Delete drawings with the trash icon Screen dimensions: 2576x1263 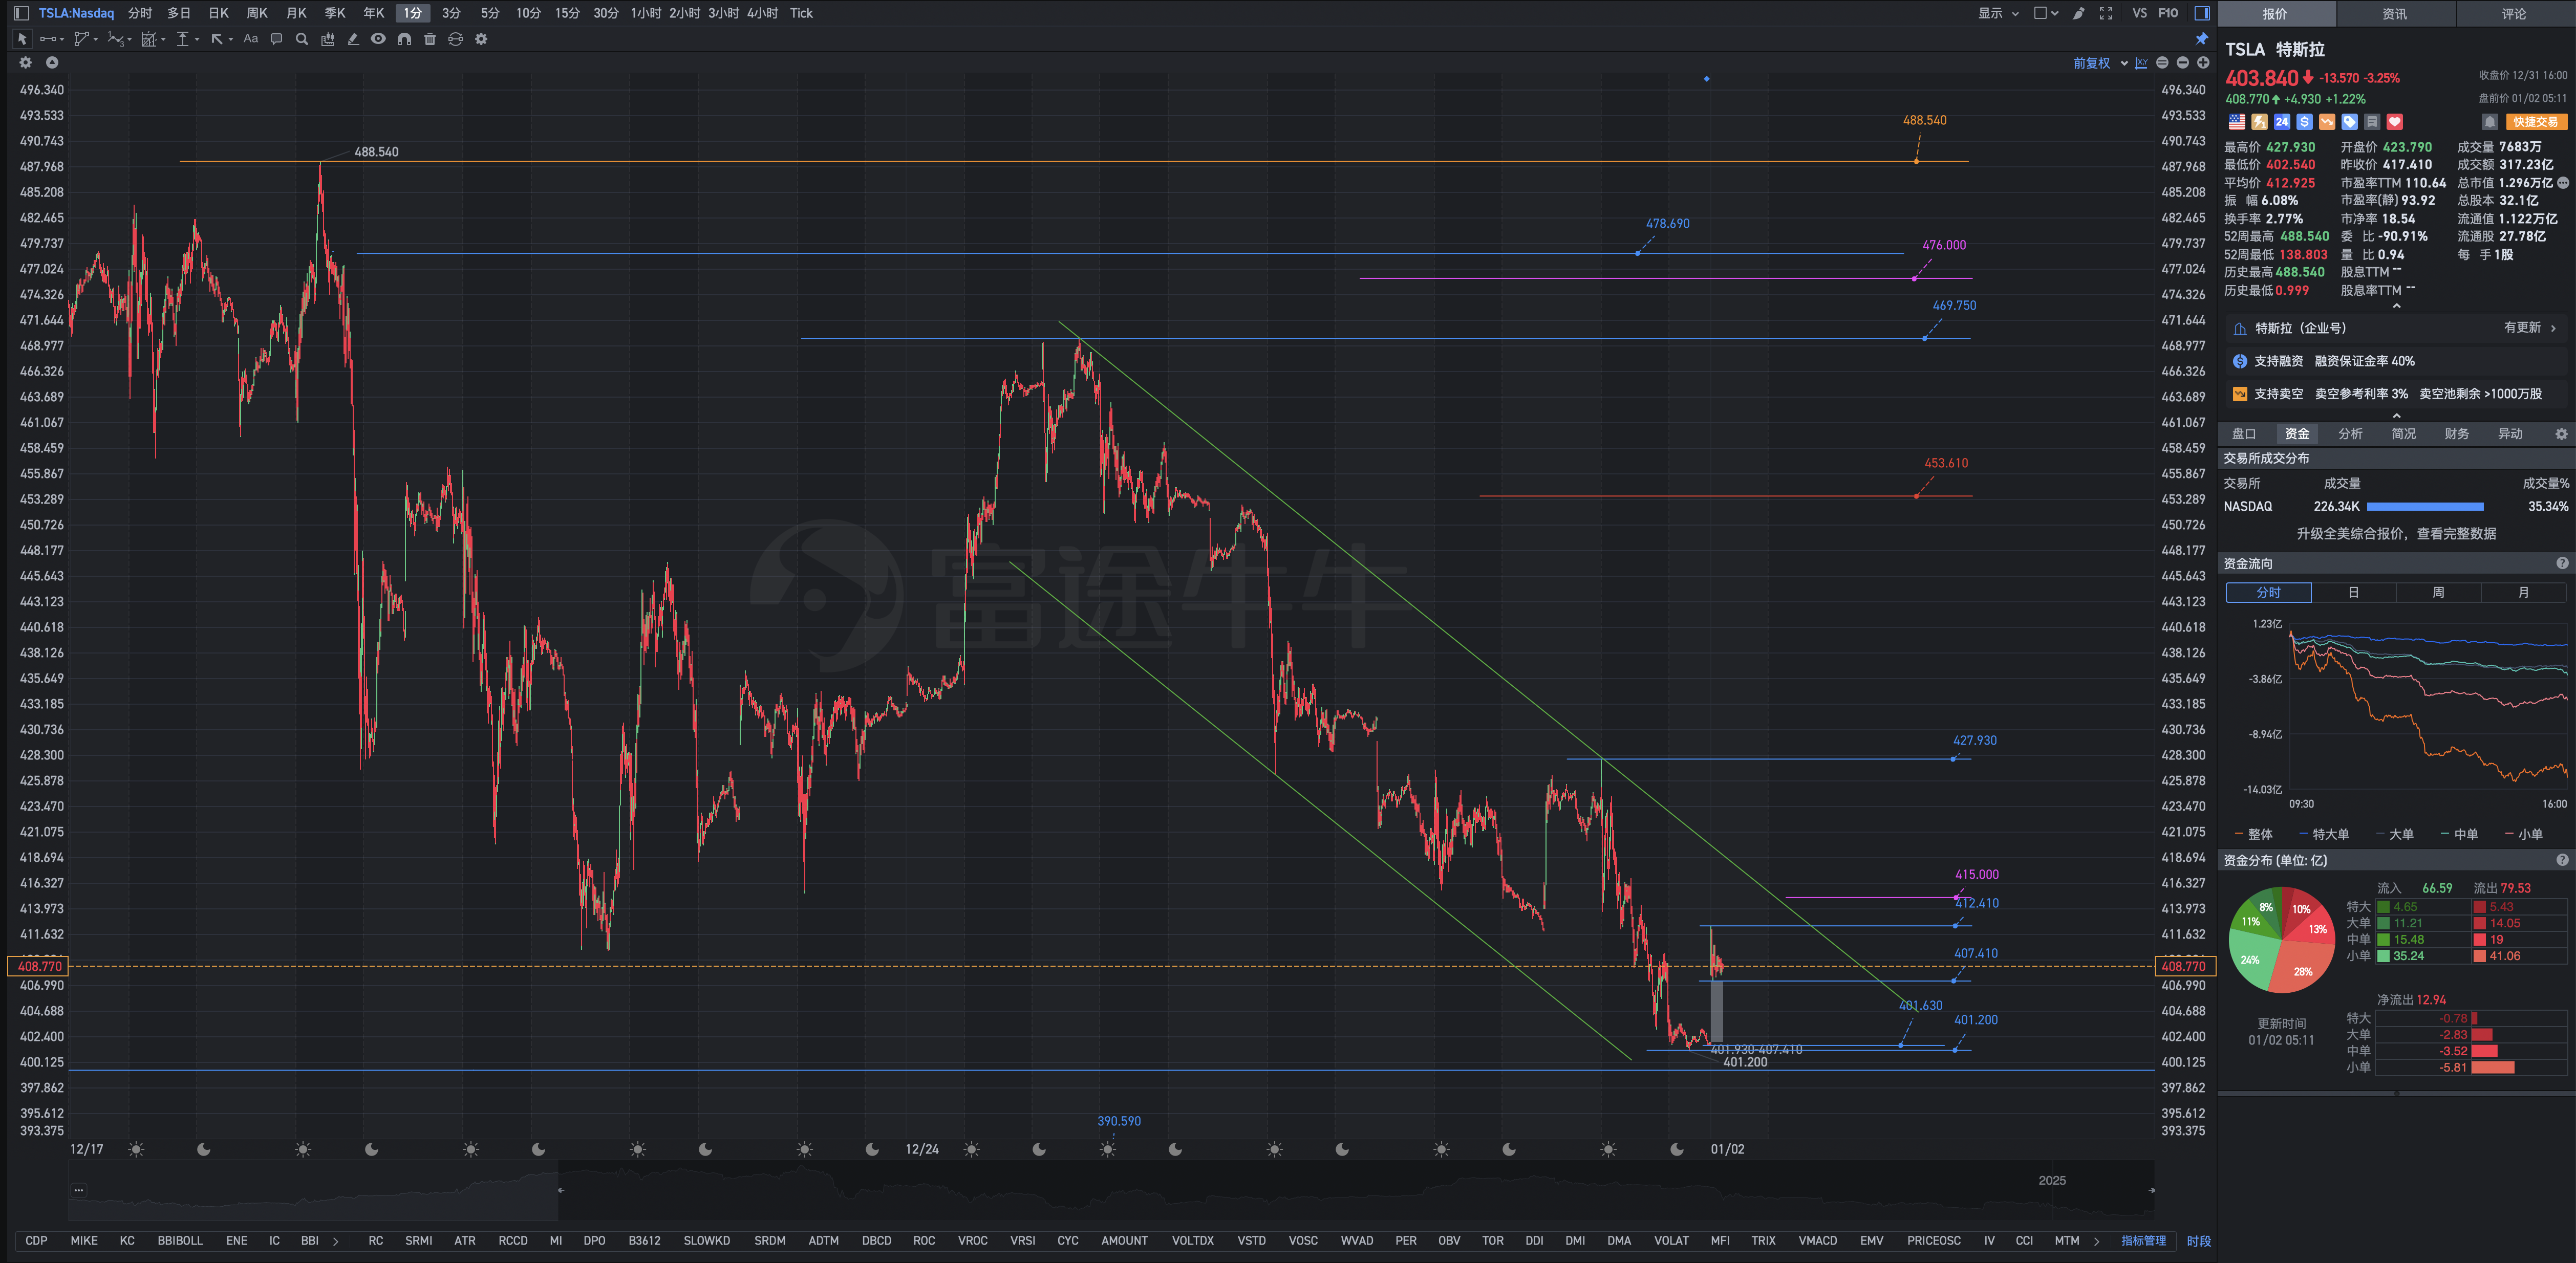[430, 39]
